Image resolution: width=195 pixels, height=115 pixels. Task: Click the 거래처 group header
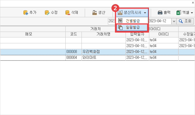pos(95,29)
